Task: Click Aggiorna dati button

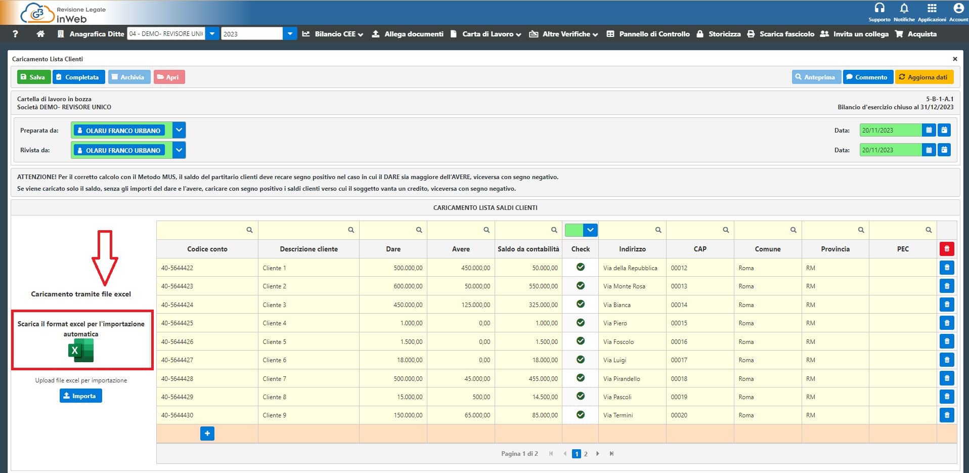Action: [924, 77]
